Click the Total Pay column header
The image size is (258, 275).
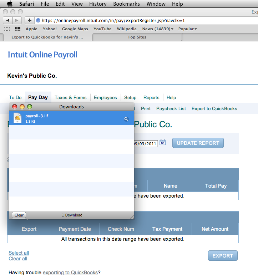(x=216, y=186)
